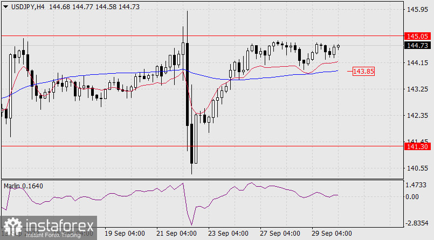
Task: Select the red horizontal line at 141.30
Action: coord(202,146)
